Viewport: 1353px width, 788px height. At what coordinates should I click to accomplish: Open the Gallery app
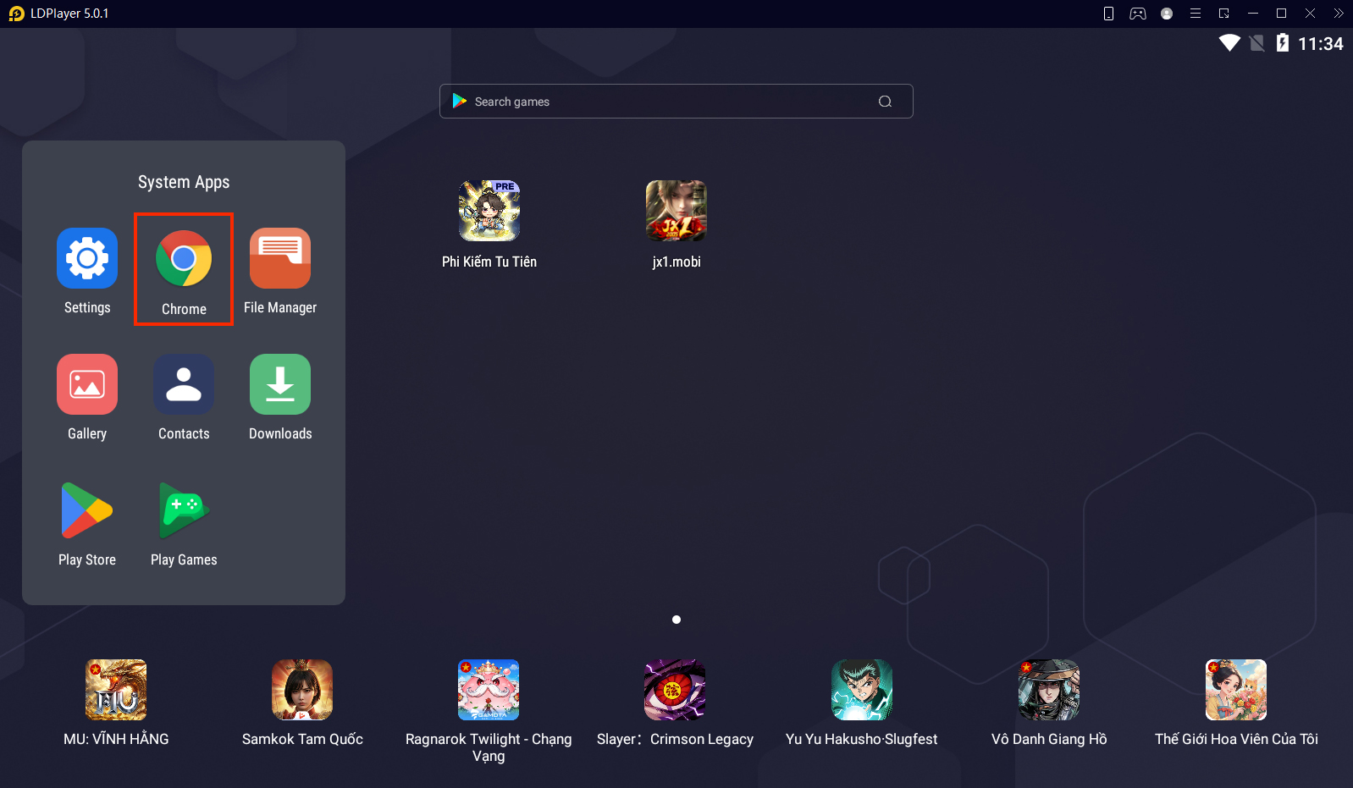click(x=87, y=384)
